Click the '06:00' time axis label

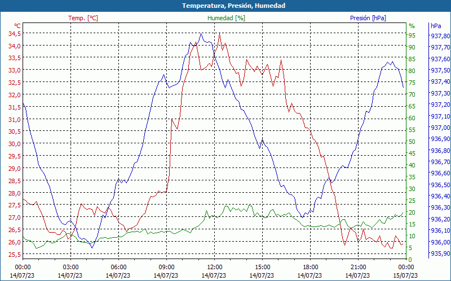[118, 268]
